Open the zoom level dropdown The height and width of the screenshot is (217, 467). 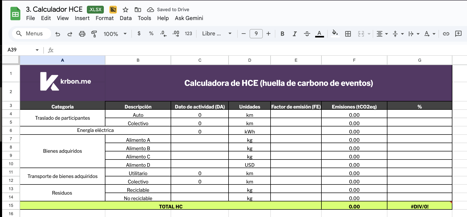115,34
